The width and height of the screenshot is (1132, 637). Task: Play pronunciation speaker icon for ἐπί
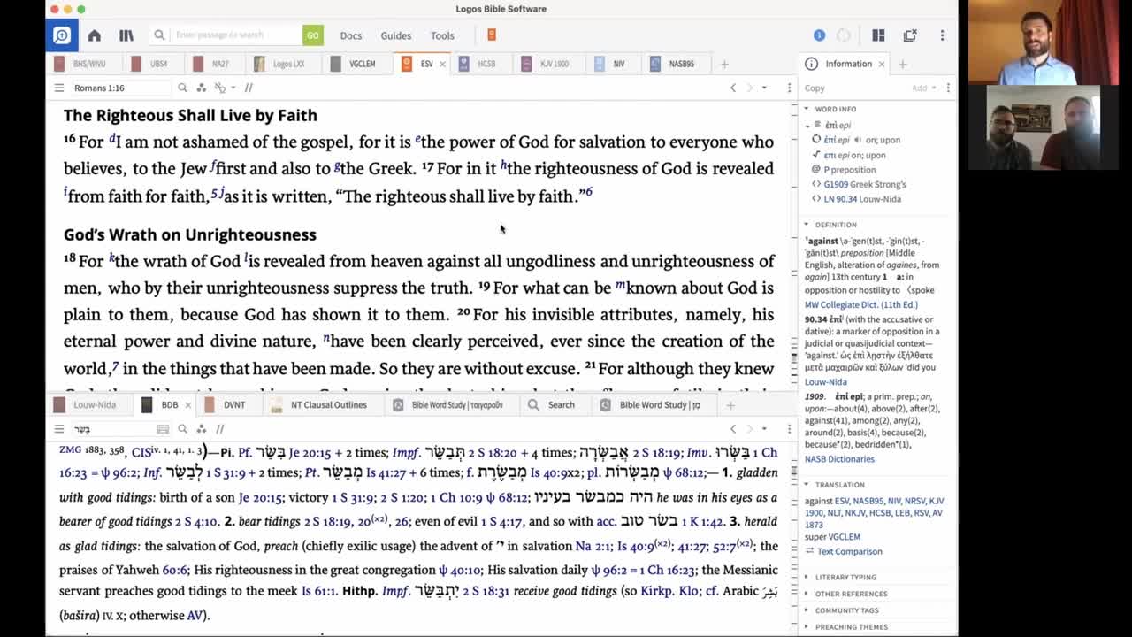click(x=858, y=140)
